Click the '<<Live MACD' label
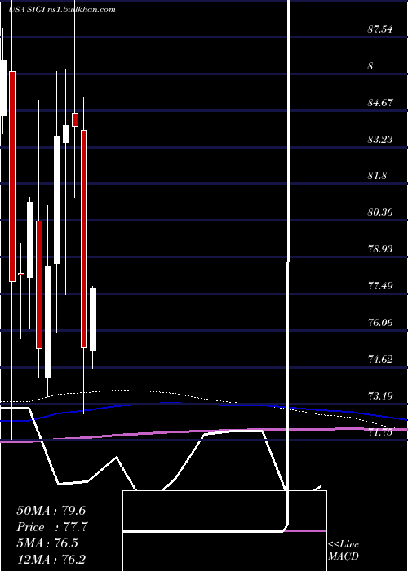Viewport: 408px width, 572px height. tap(344, 551)
